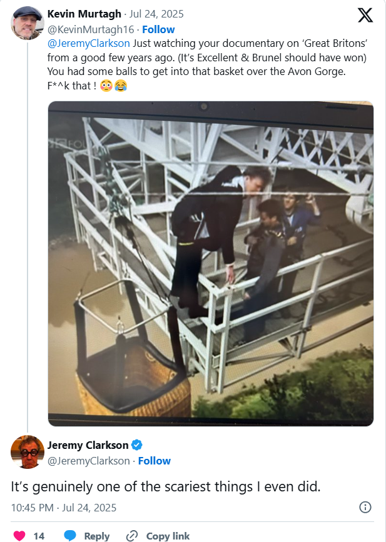Image resolution: width=386 pixels, height=542 pixels.
Task: Open Jeremy Clarkson's profile avatar
Action: click(27, 451)
